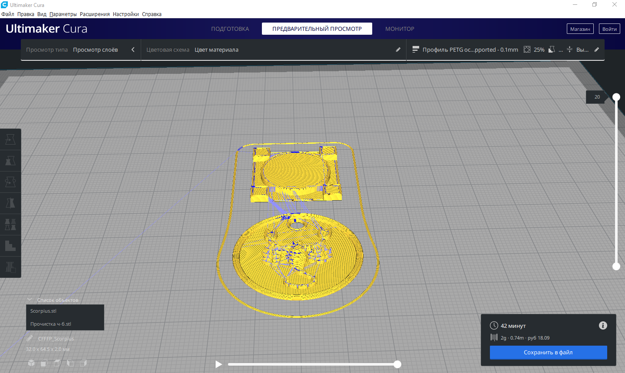Open the Справка menu
This screenshot has width=625, height=373.
click(152, 14)
